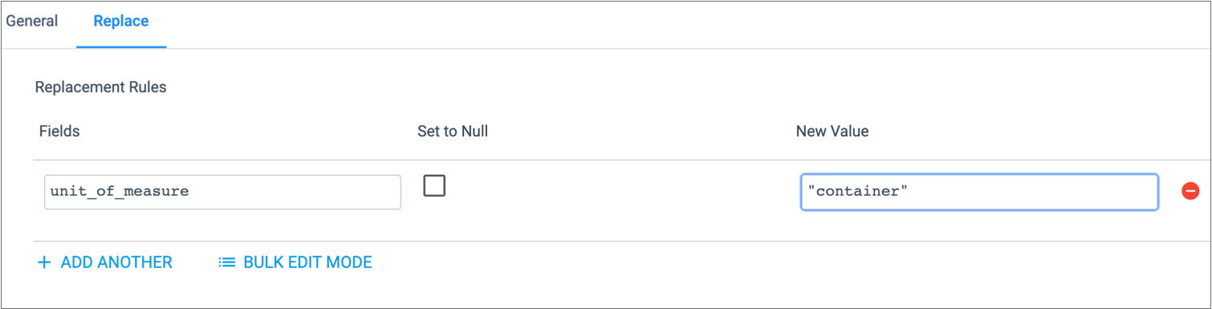Place the cursor at the end of unit_of_measure

coord(190,192)
